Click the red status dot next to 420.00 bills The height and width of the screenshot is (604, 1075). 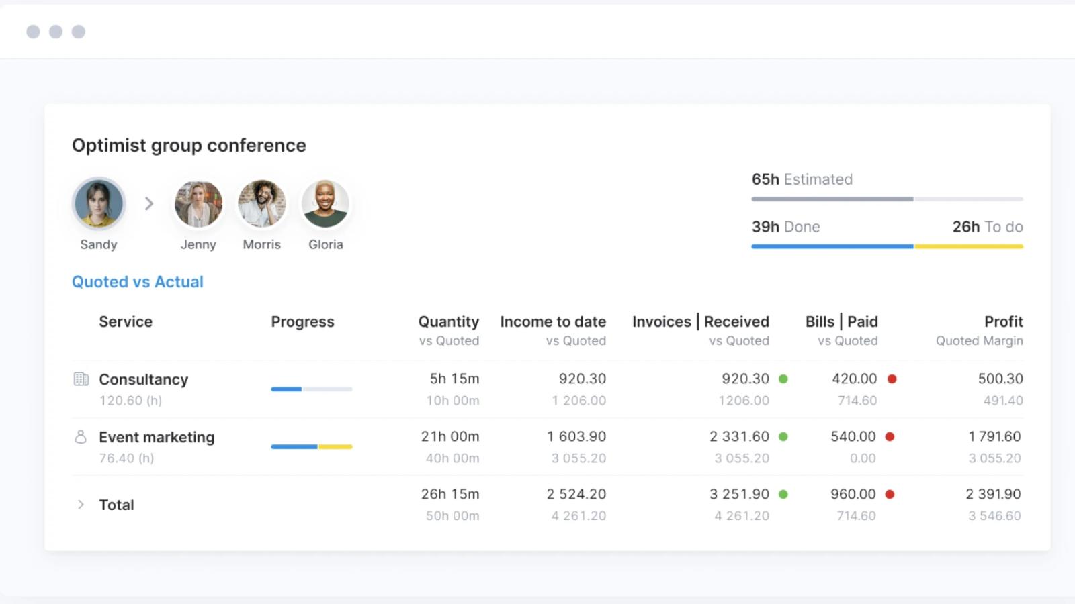click(892, 379)
